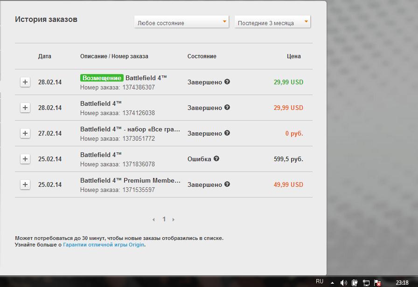Click 'Battlefield 4™ - набор «Все гра...' title
Viewport: 418px width, 287px height.
tap(130, 129)
